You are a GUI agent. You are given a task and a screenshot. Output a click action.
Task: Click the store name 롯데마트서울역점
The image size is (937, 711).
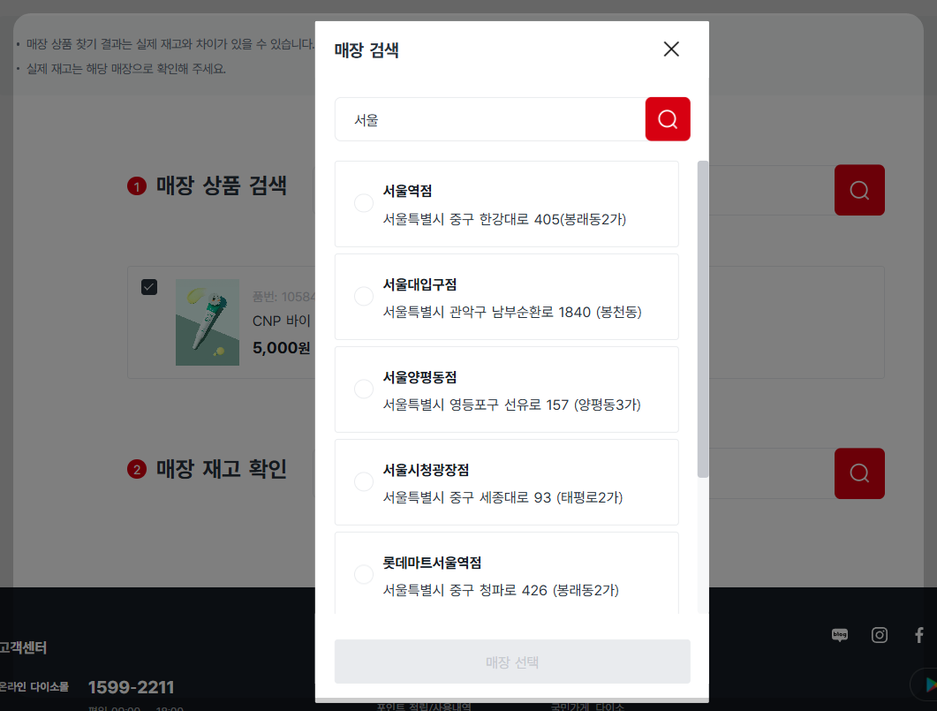pos(432,563)
